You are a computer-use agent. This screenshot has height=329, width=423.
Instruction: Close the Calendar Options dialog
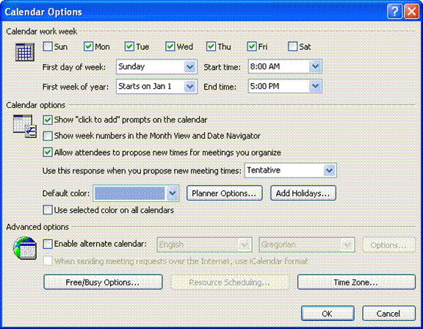(x=411, y=12)
